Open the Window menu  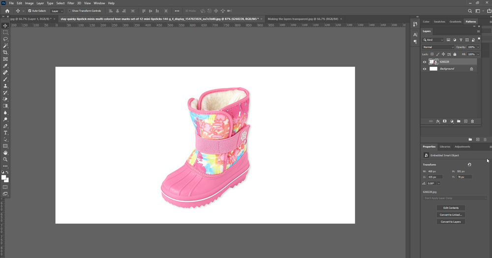click(x=99, y=3)
